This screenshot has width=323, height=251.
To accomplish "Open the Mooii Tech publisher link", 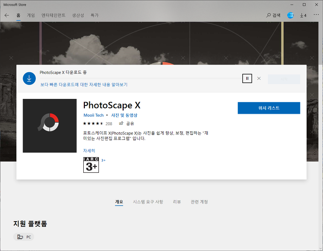I will coord(93,115).
